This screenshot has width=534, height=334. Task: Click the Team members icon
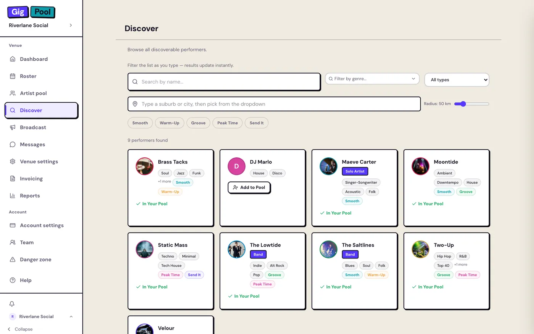pyautogui.click(x=13, y=242)
